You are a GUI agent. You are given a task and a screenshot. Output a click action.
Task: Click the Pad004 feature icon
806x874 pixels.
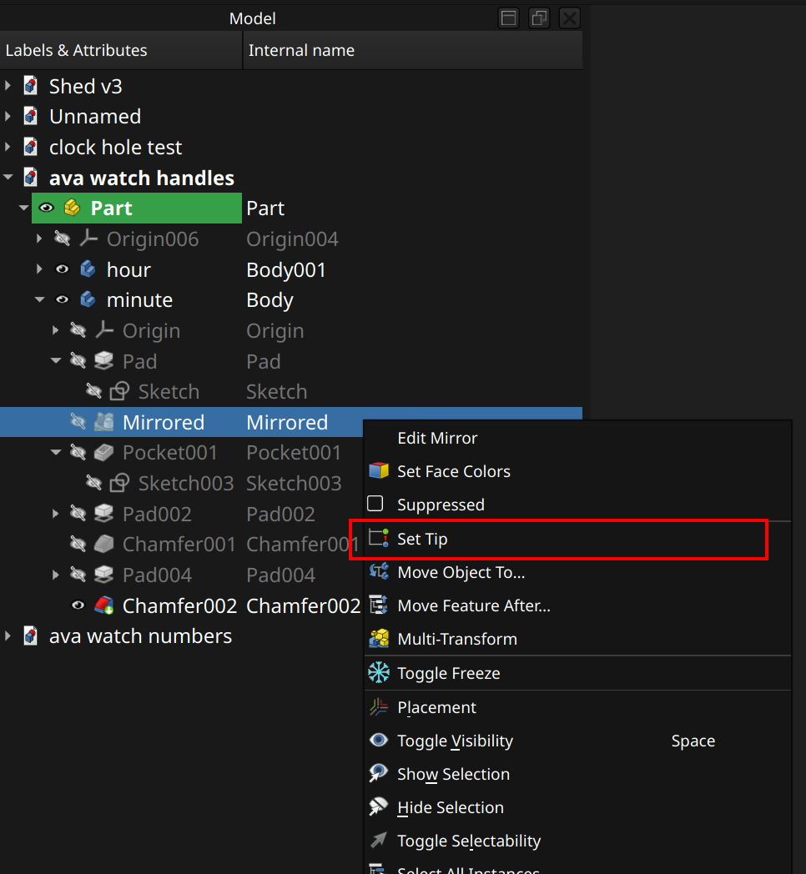(x=103, y=575)
